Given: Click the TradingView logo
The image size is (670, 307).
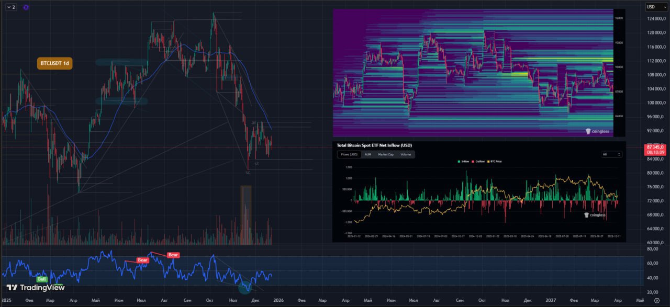Looking at the screenshot, I should (x=28, y=288).
